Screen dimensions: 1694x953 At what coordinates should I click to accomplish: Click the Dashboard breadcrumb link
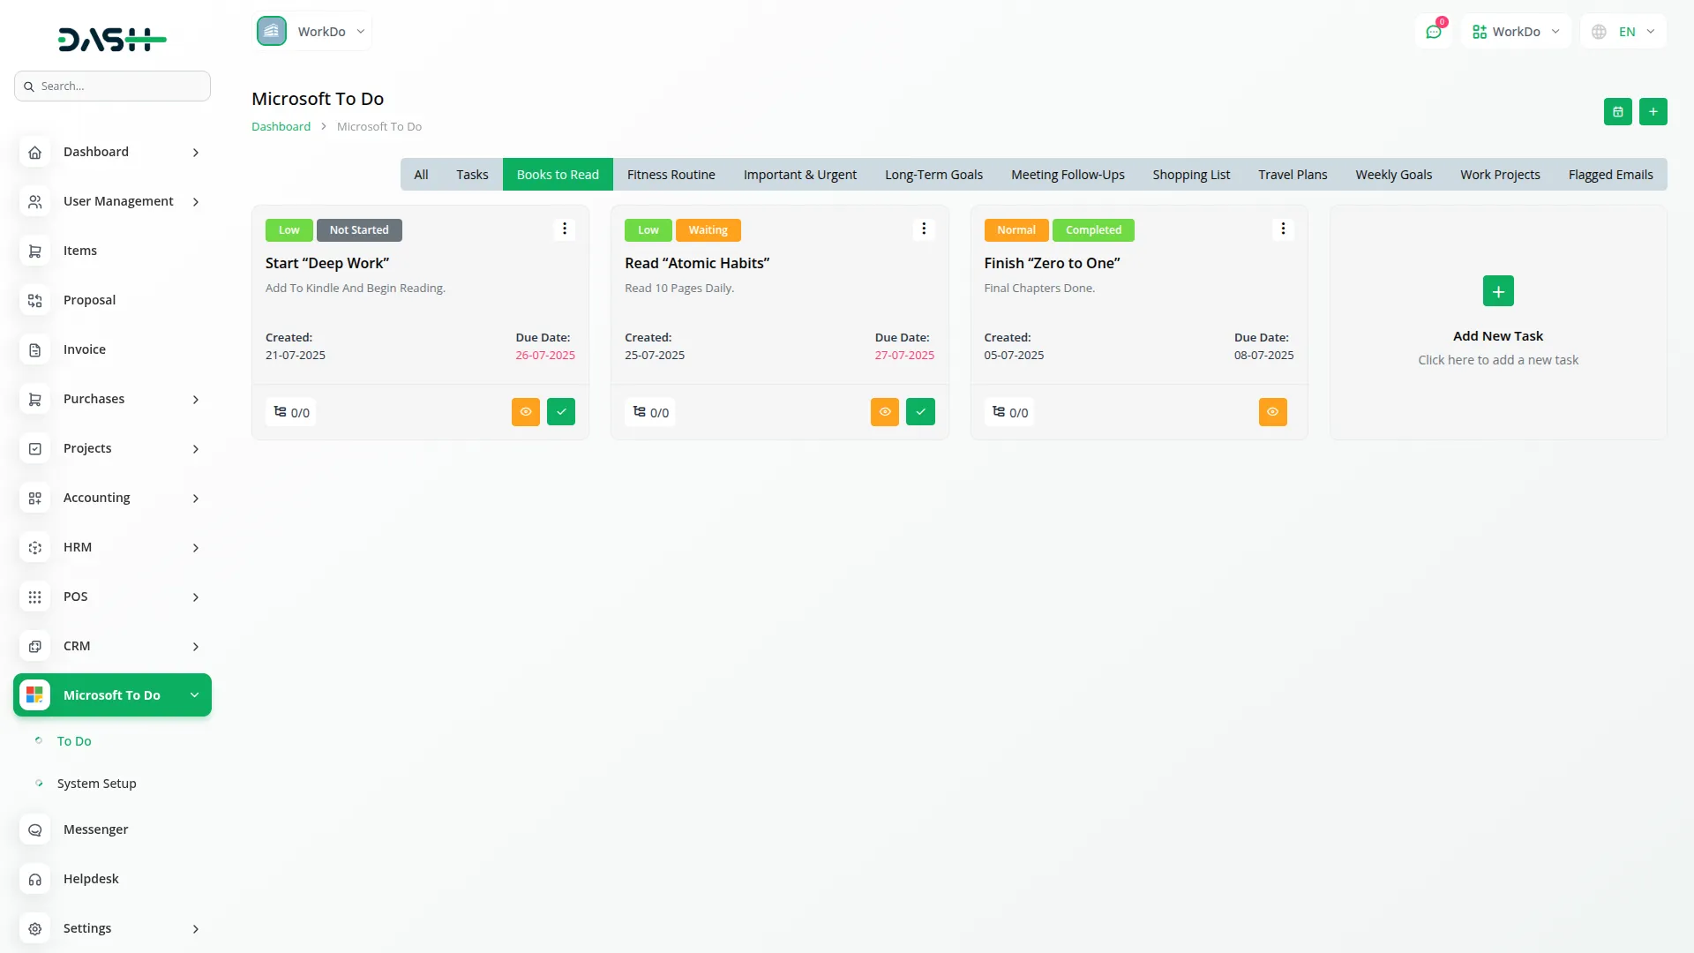[281, 127]
